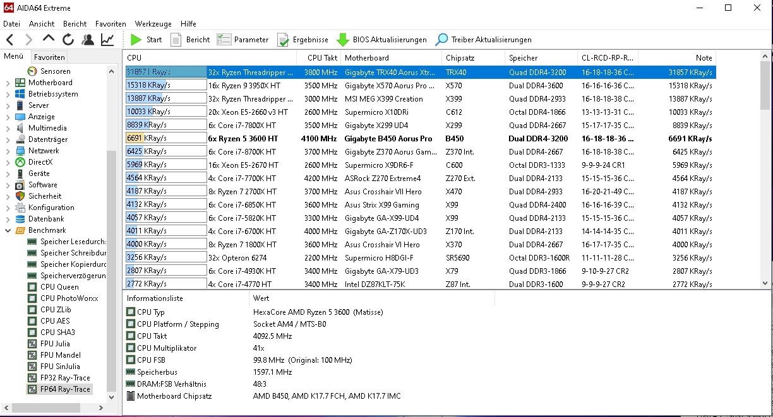Expand the DirectX tree node
The height and width of the screenshot is (417, 773).
pos(8,162)
